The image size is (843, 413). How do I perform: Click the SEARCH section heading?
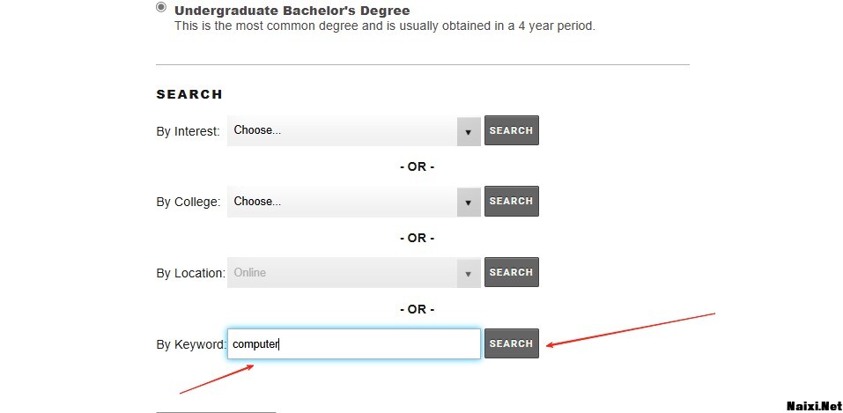pos(189,94)
